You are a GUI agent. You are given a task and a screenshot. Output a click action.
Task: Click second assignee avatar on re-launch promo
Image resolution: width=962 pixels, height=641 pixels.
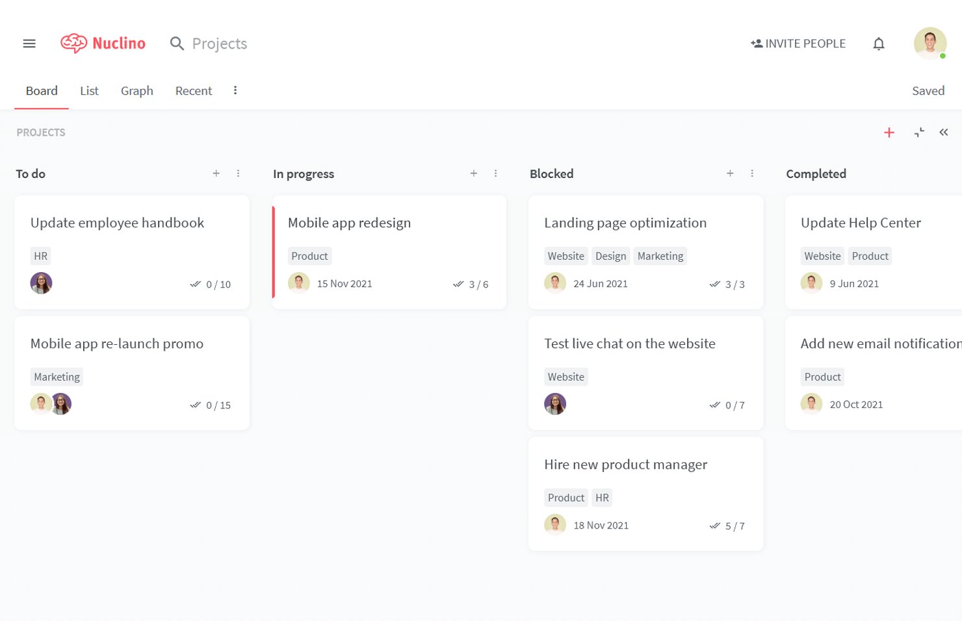62,404
